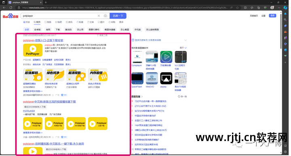This screenshot has width=291, height=156.
Task: Open 搜索工具 search tools
Action: (102, 35)
